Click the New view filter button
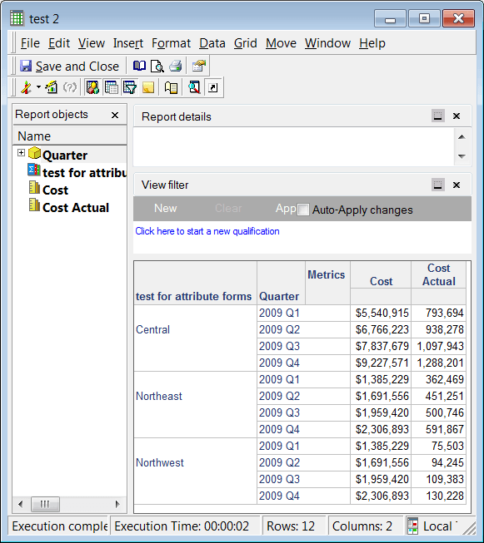484x543 pixels. point(166,208)
